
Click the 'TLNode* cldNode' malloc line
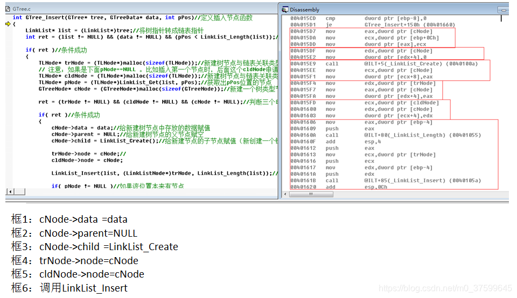158,76
